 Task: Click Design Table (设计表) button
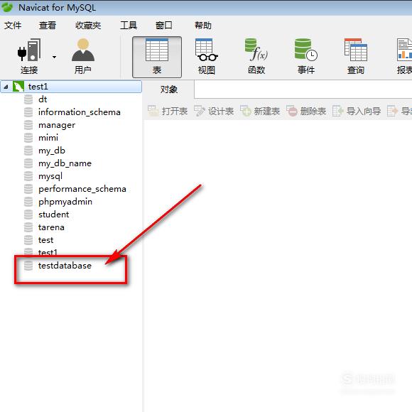pyautogui.click(x=214, y=111)
